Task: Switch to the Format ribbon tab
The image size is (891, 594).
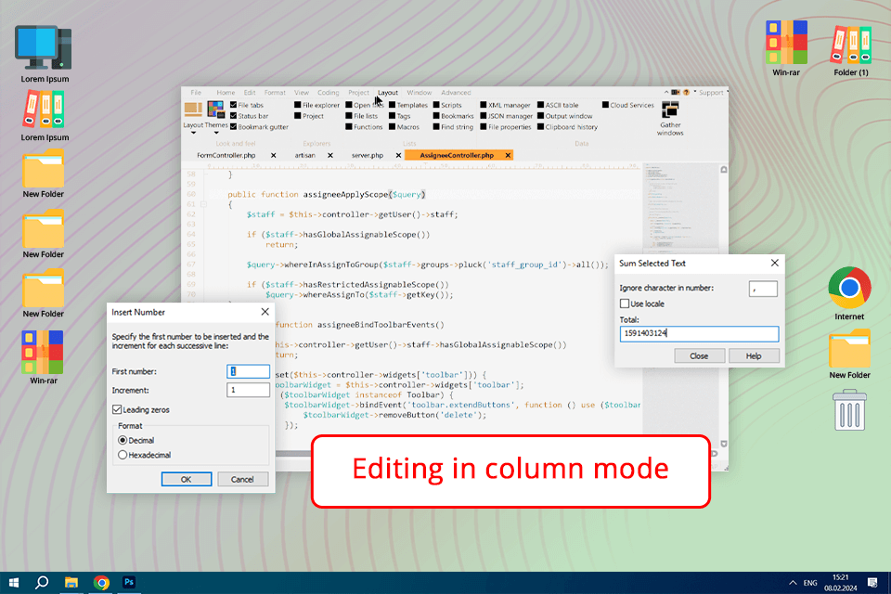Action: 275,92
